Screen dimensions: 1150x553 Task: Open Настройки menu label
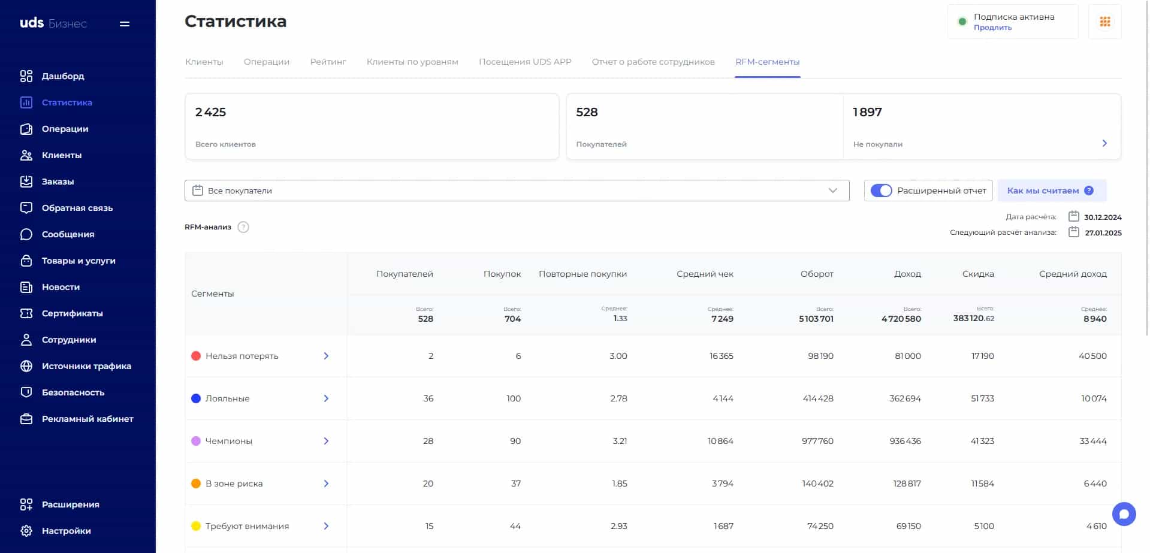click(x=67, y=531)
